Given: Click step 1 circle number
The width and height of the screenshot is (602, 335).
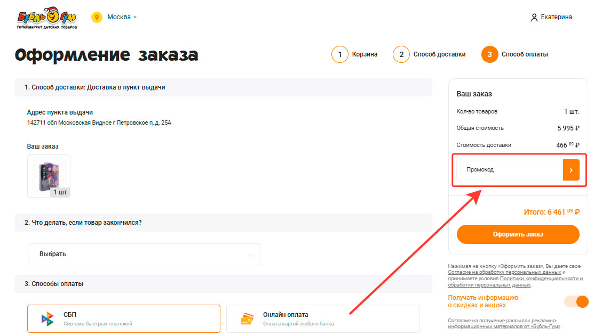Looking at the screenshot, I should click(340, 54).
